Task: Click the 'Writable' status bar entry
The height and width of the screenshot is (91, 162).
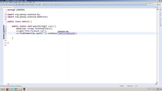Action: 122,86
